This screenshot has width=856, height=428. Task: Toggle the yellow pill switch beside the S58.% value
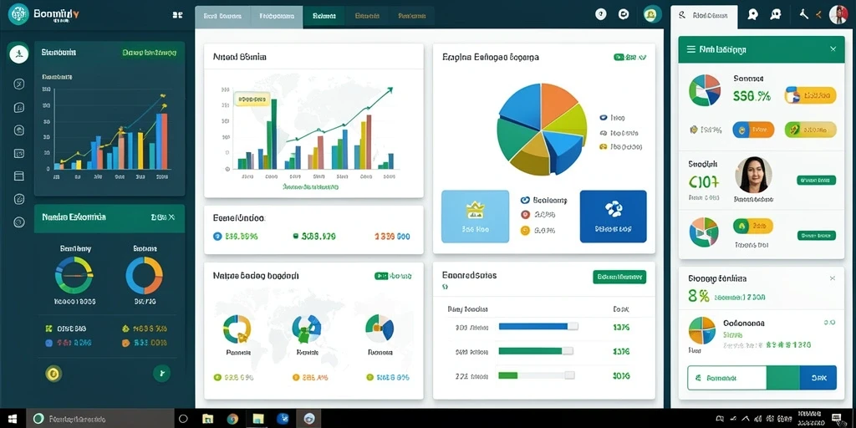pos(810,95)
